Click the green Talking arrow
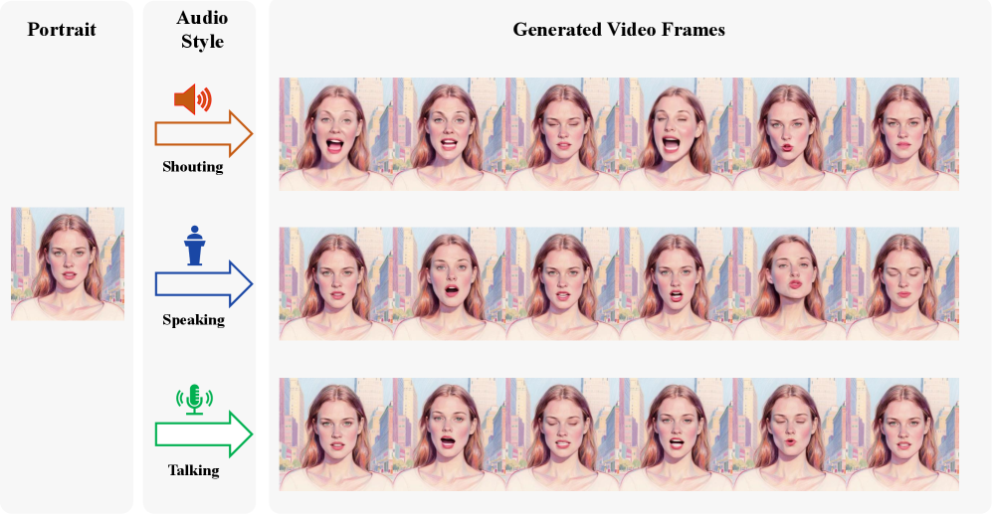This screenshot has height=516, width=992. [204, 433]
